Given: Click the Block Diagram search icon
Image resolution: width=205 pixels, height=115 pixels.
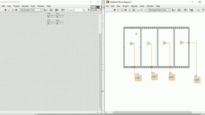Looking at the screenshot, I should [x=198, y=10].
